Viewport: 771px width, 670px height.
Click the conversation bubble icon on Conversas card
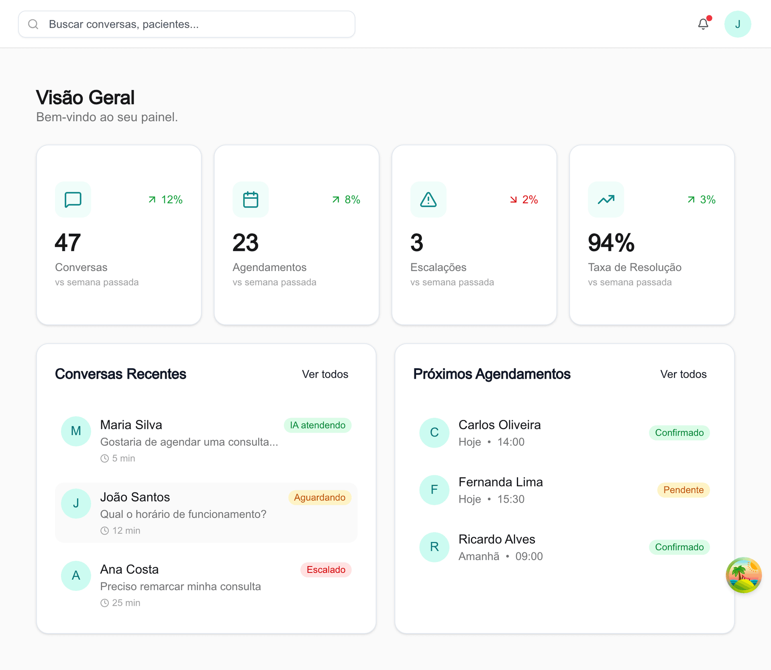coord(73,199)
